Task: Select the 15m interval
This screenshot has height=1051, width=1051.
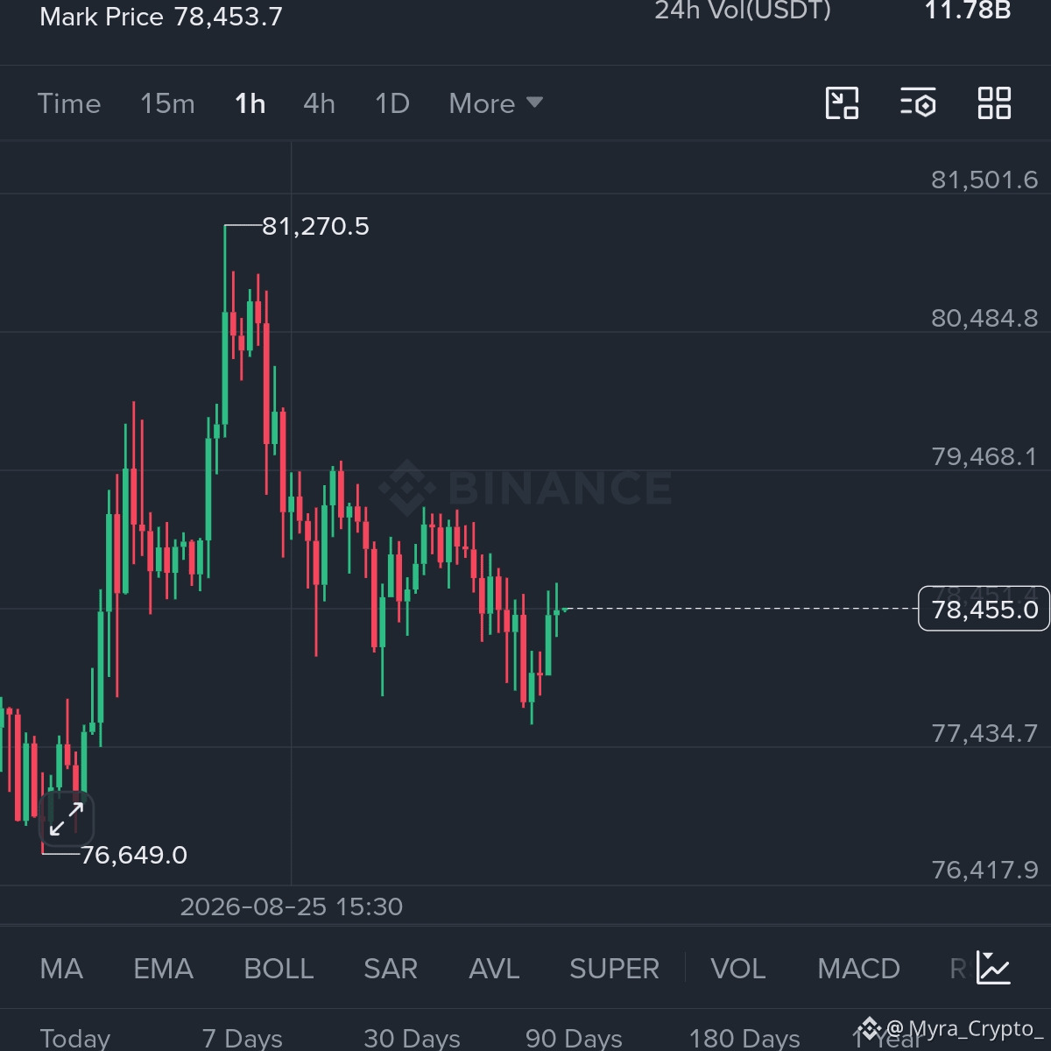Action: click(x=167, y=103)
